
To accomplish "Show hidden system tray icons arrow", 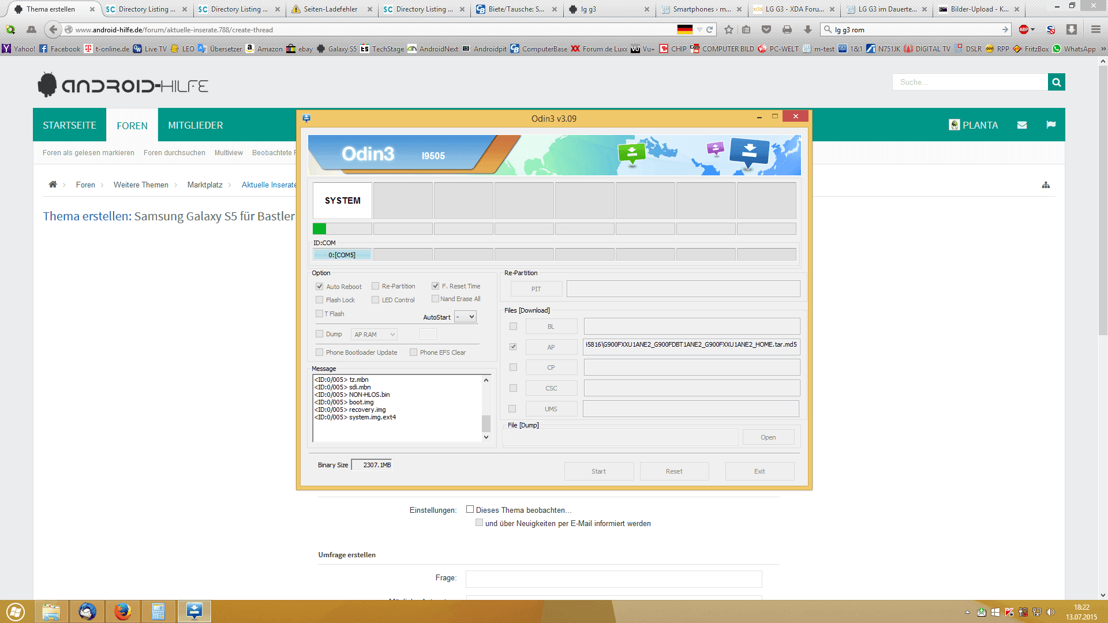I will 967,612.
